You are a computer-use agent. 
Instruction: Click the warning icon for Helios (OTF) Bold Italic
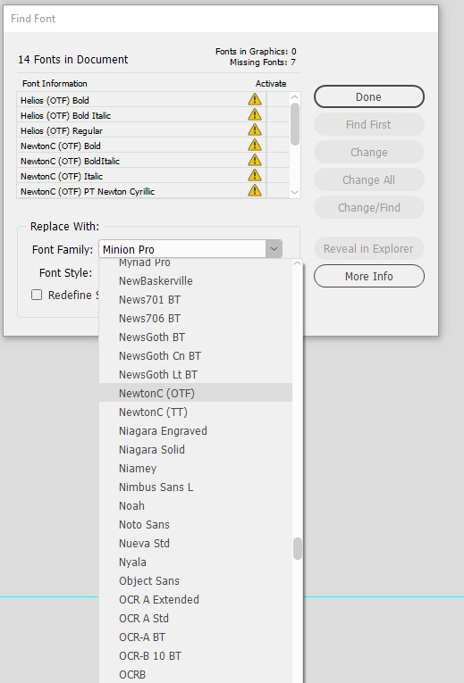[255, 114]
